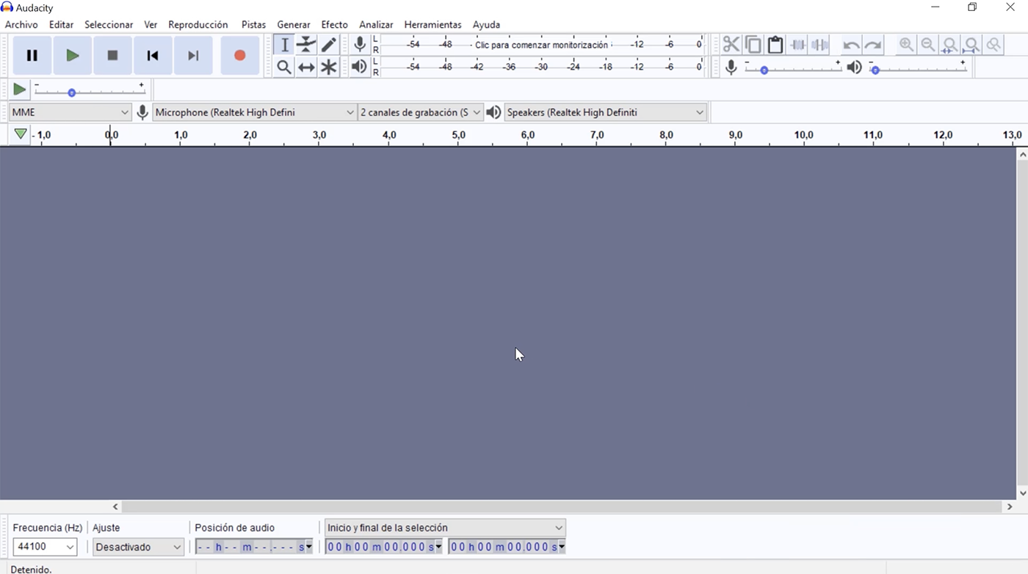Click the Trim audio outside selection icon

tap(797, 45)
